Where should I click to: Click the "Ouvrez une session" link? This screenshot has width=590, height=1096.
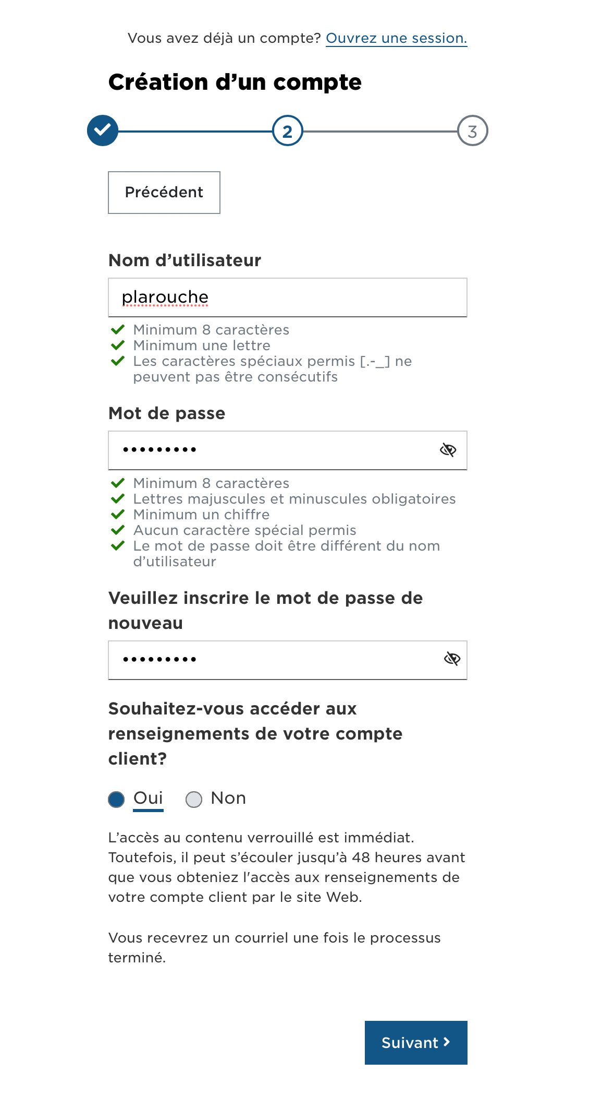pos(396,39)
